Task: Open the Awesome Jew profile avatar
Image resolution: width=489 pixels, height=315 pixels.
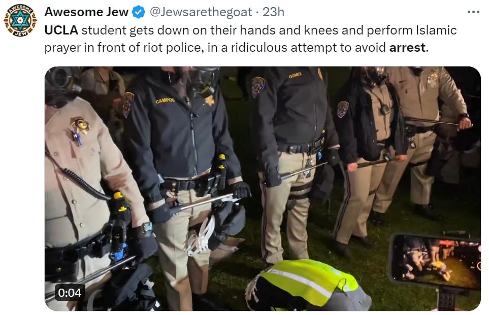Action: [20, 20]
